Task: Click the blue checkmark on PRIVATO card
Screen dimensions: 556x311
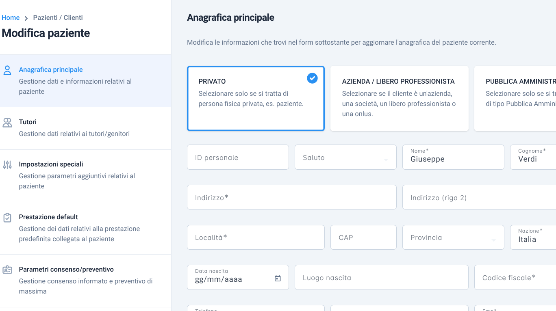Action: click(312, 78)
